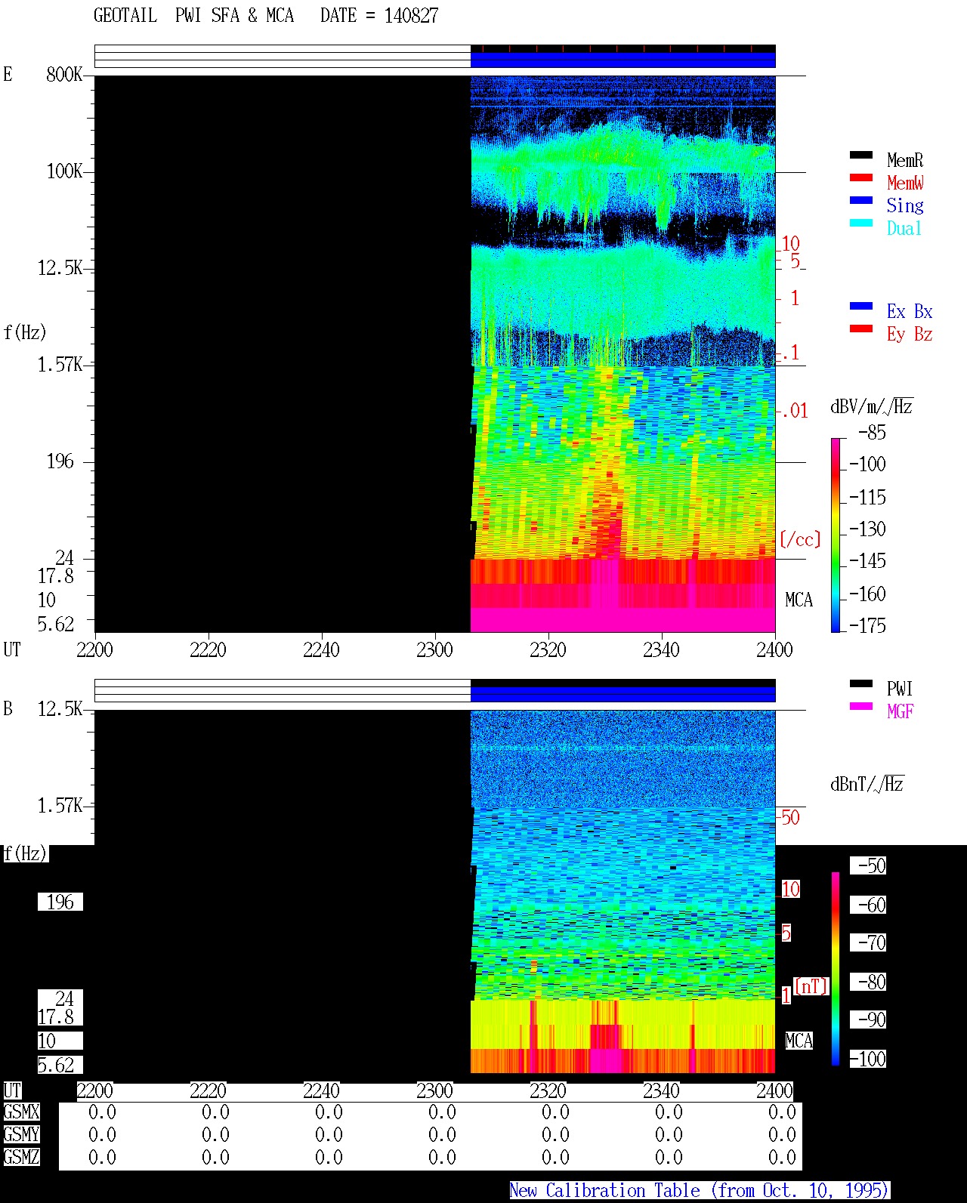The image size is (967, 1203).
Task: Click the E panel '196' axis label
Action: [x=60, y=461]
